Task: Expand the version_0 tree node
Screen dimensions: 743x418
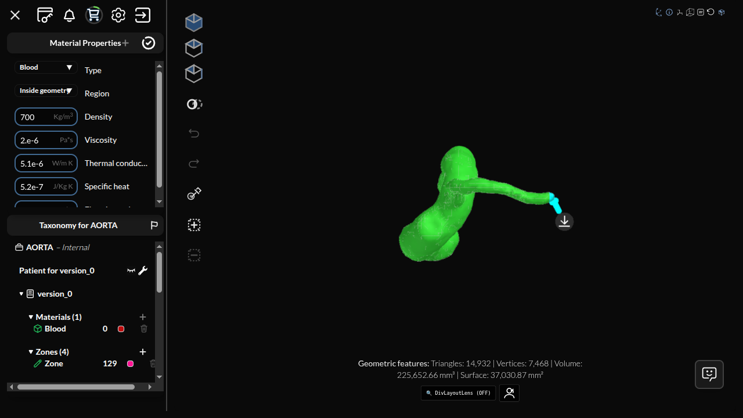Action: [21, 294]
